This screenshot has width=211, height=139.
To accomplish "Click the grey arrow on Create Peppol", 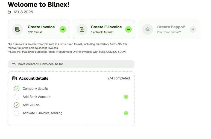I will (193, 29).
